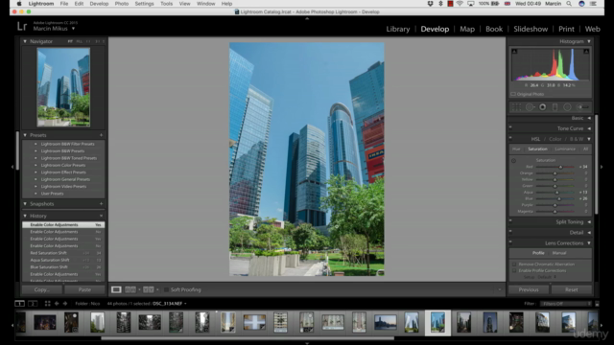This screenshot has width=614, height=345.
Task: Select the Red Eye Correction tool
Action: [543, 106]
